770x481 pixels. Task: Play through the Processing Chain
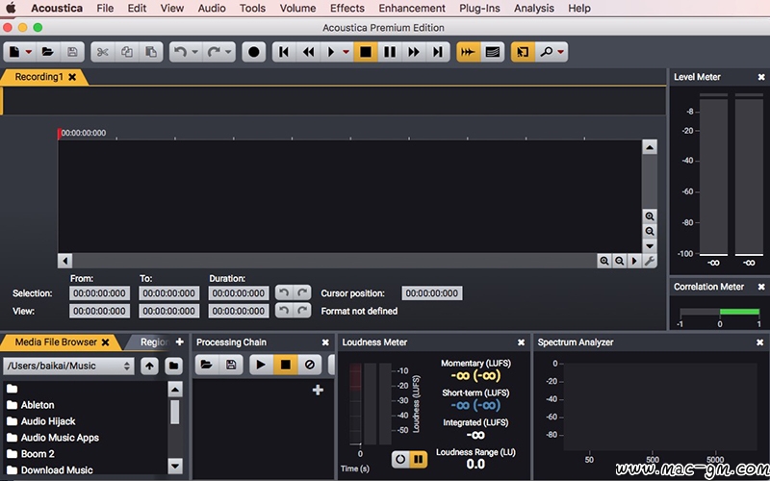(261, 365)
